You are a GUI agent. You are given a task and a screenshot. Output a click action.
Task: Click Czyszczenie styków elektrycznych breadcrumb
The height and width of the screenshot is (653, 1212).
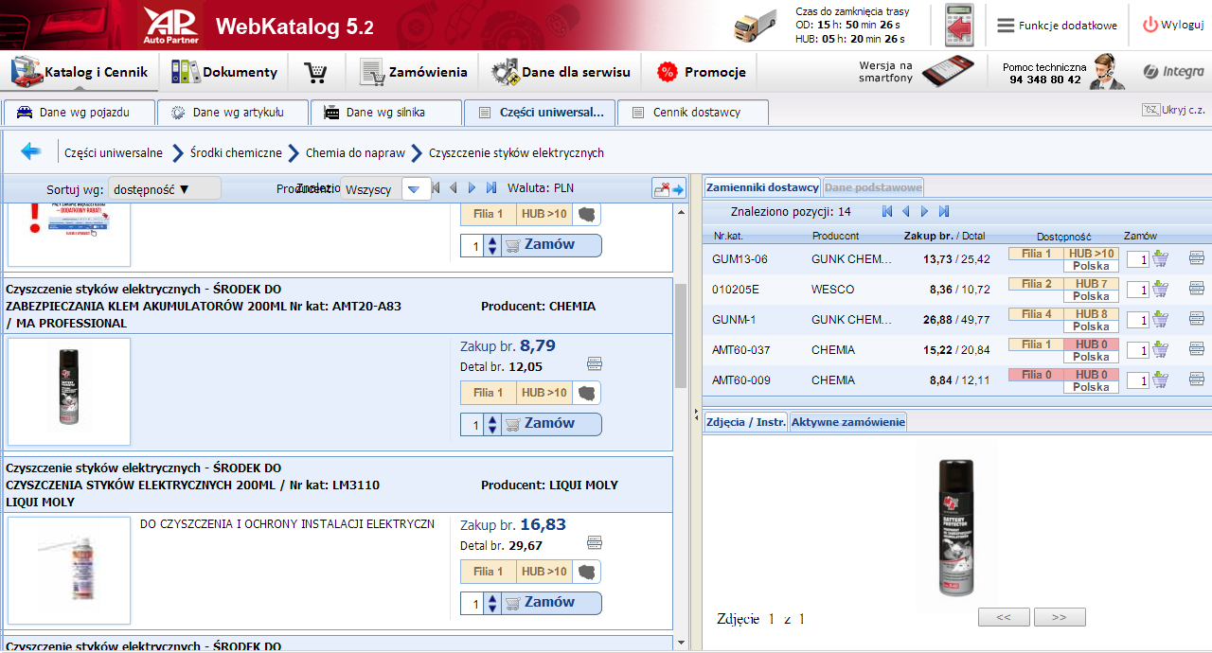tap(516, 152)
